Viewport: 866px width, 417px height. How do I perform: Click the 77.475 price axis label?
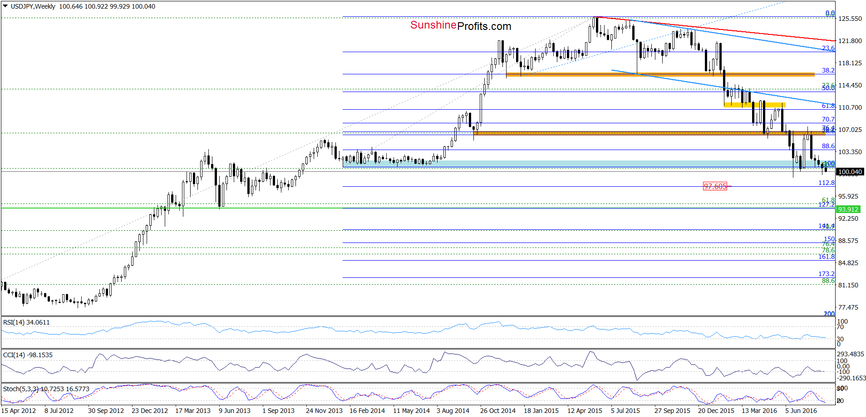coord(848,307)
